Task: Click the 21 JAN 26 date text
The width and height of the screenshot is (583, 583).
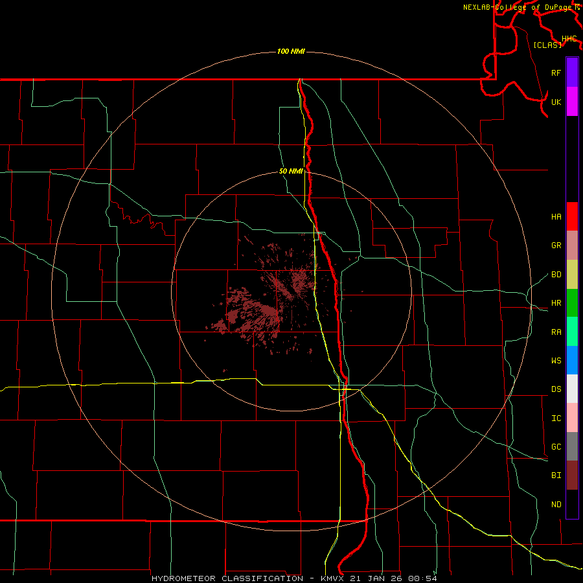Action: point(376,578)
